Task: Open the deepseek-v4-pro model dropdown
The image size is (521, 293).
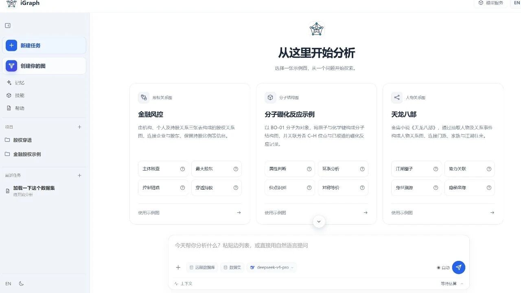Action: 271,267
